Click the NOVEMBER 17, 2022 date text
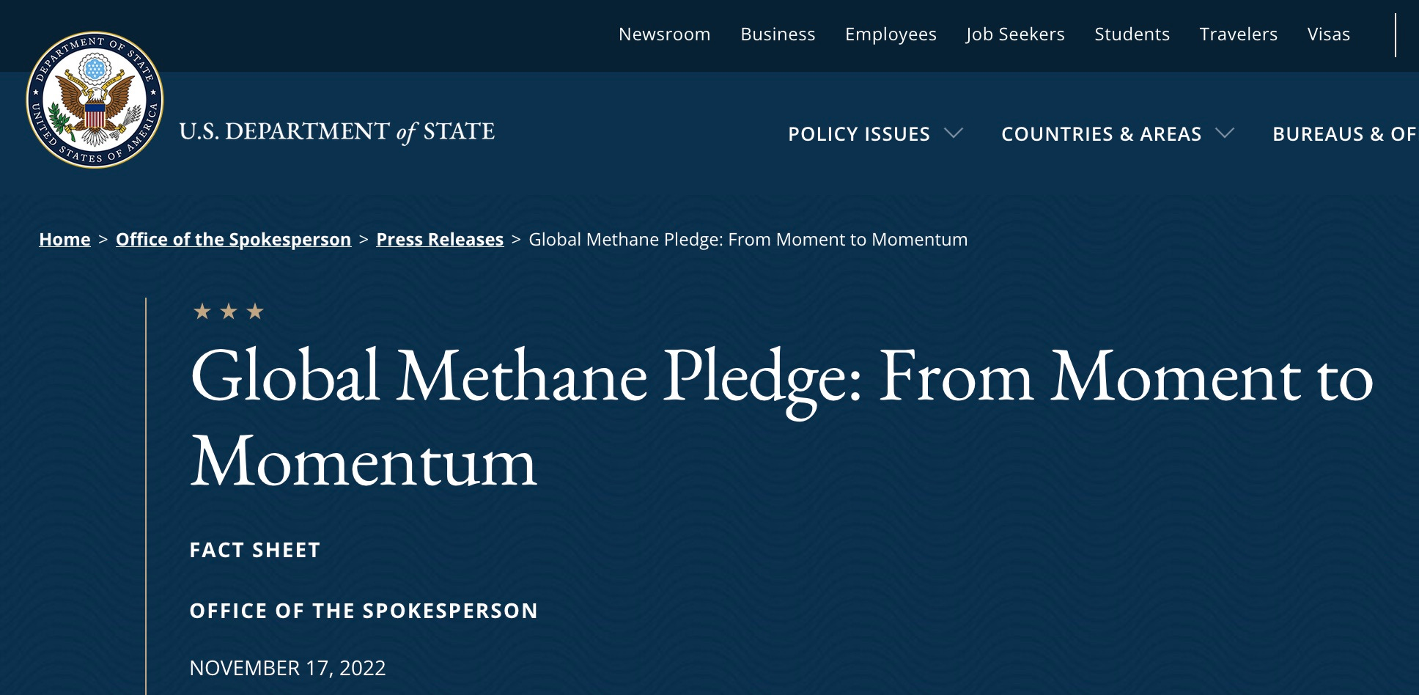The height and width of the screenshot is (695, 1419). point(289,667)
